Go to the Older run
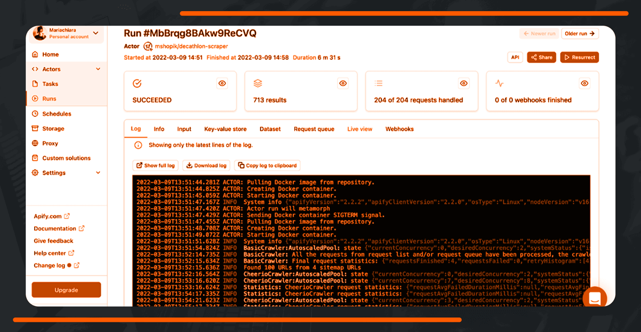641x332 pixels. coord(580,34)
